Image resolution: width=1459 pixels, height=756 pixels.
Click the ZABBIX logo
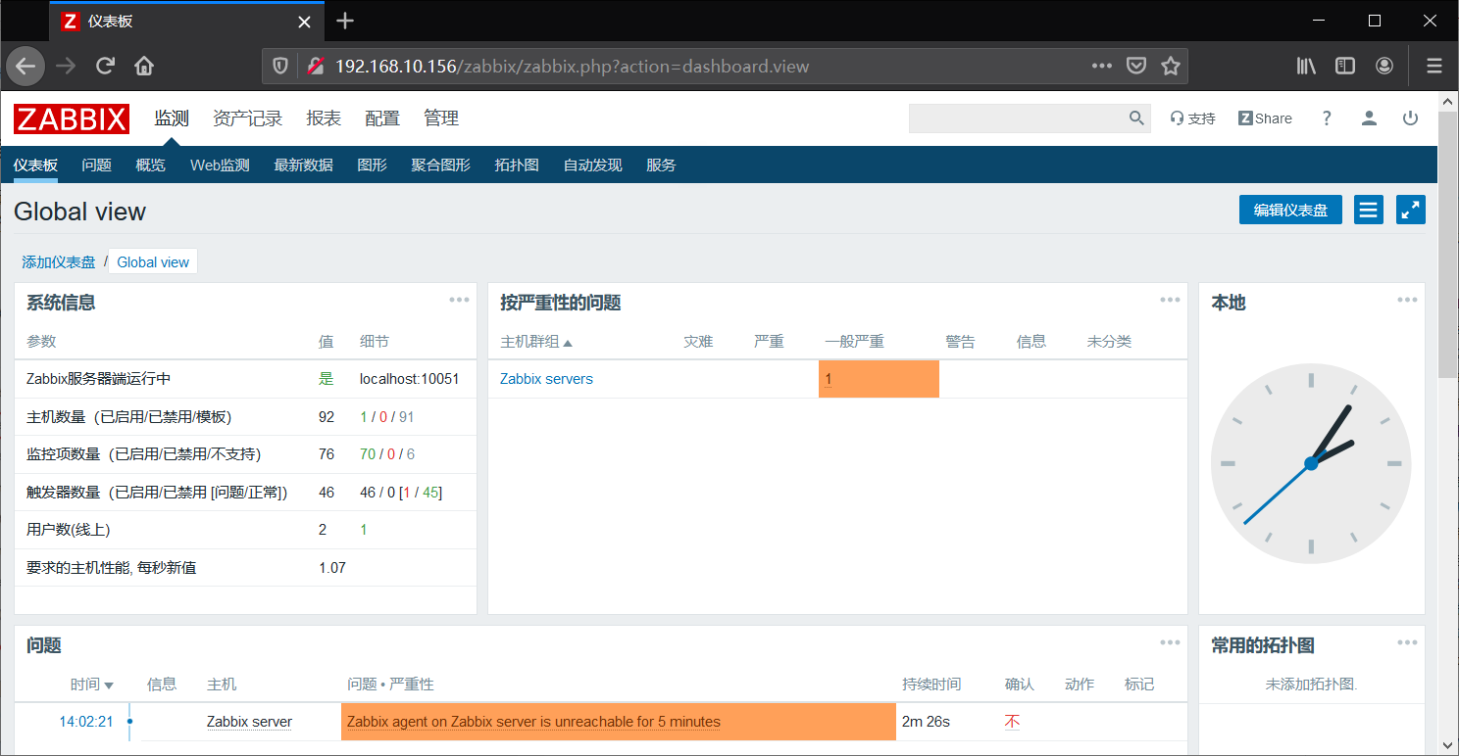pos(72,119)
